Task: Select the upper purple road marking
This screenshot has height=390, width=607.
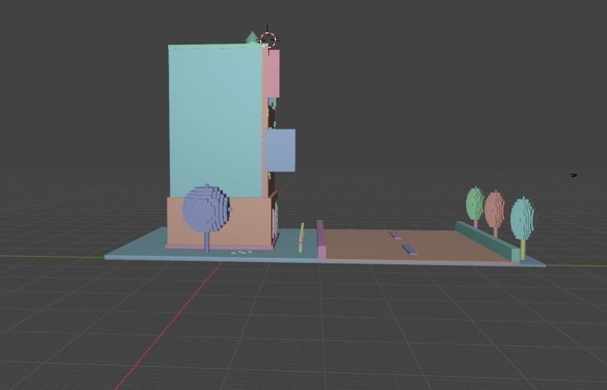Action: 395,235
